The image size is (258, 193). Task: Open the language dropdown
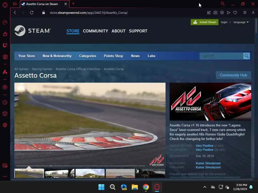click(x=241, y=22)
